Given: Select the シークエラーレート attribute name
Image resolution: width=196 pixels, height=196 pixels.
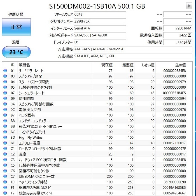Looking at the screenshot, I should pos(31,93).
